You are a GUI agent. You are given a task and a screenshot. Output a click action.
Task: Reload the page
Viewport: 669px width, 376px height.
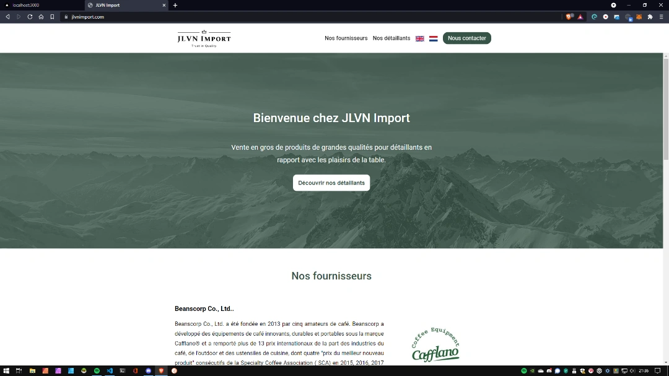point(30,17)
